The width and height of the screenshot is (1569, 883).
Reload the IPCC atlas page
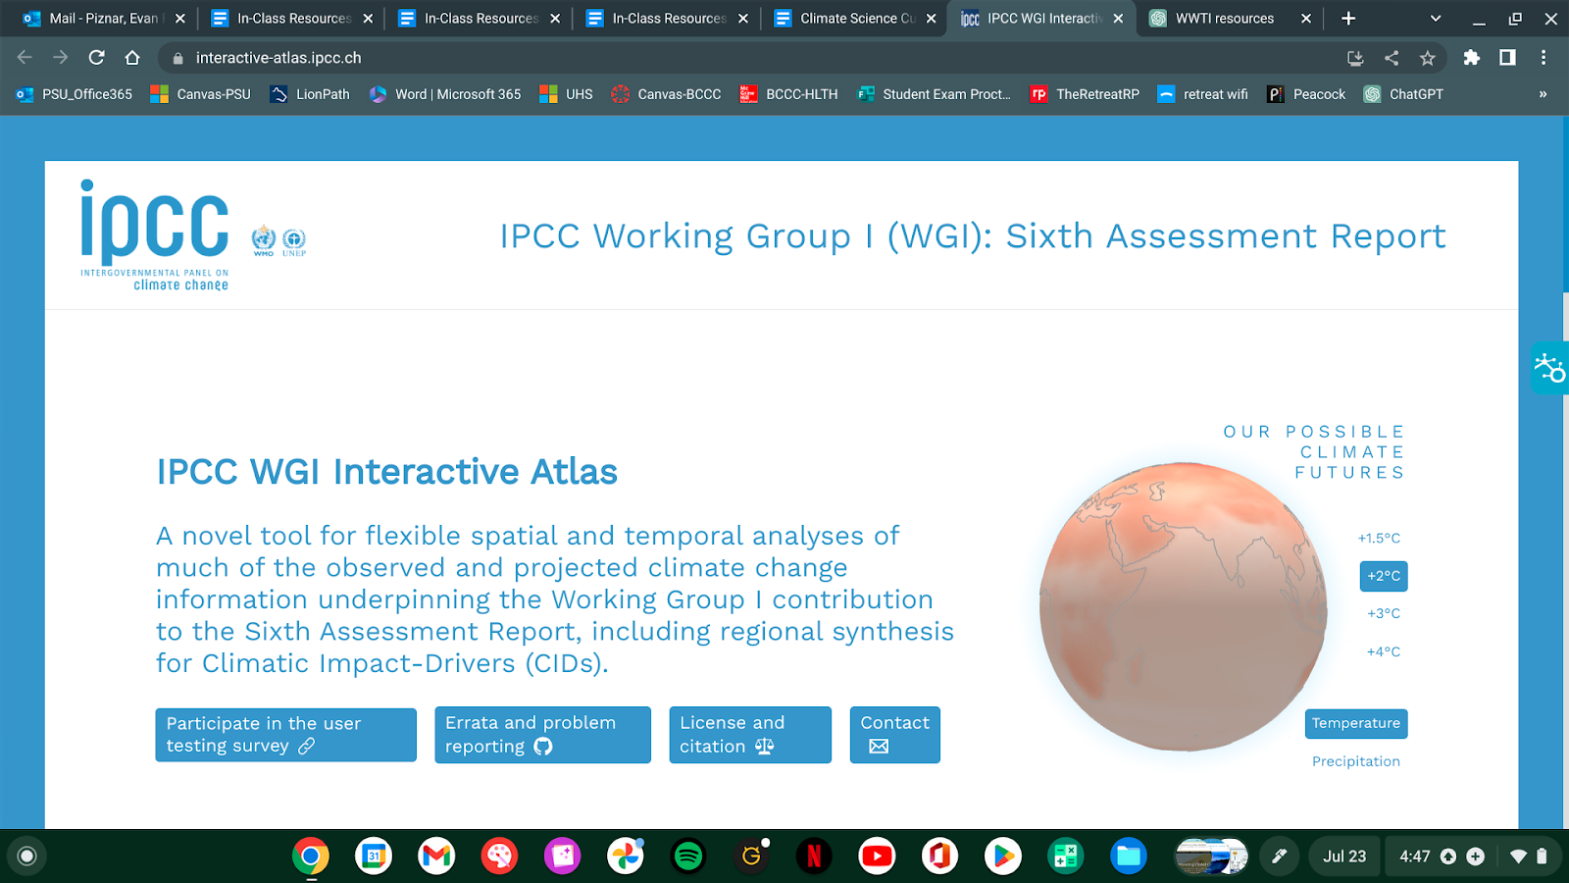tap(96, 58)
